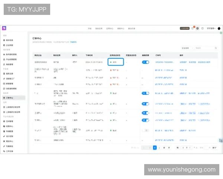The height and width of the screenshot is (179, 223).
Task: Click 远程维护 in the first order row
Action: point(183,62)
